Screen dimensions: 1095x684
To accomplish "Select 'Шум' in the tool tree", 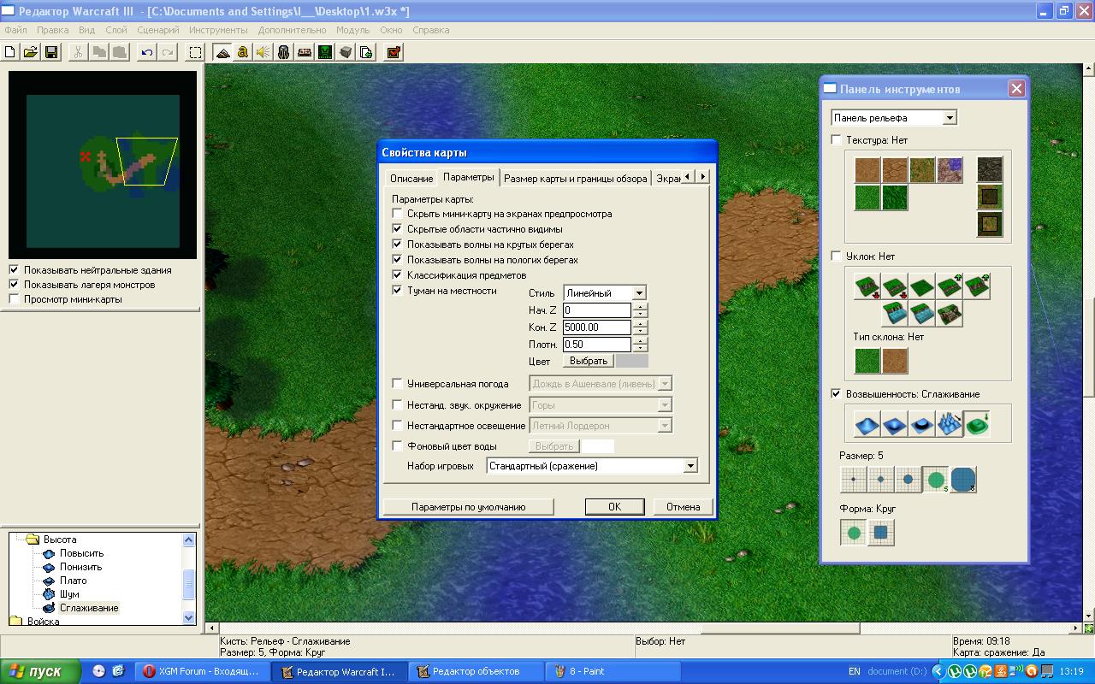I will point(69,594).
